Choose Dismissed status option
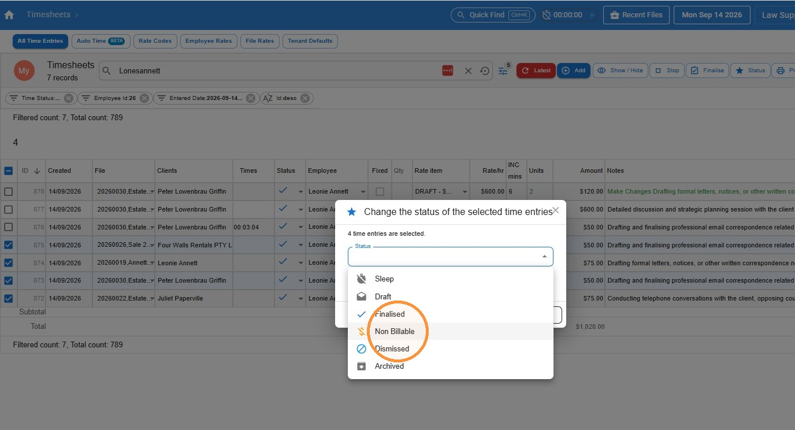Viewport: 795px width, 430px height. pyautogui.click(x=451, y=349)
